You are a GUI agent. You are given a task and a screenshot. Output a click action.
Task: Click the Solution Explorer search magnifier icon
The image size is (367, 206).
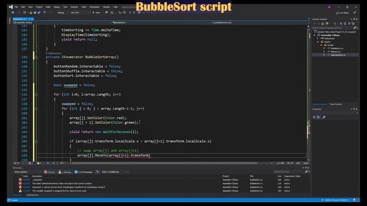354,28
